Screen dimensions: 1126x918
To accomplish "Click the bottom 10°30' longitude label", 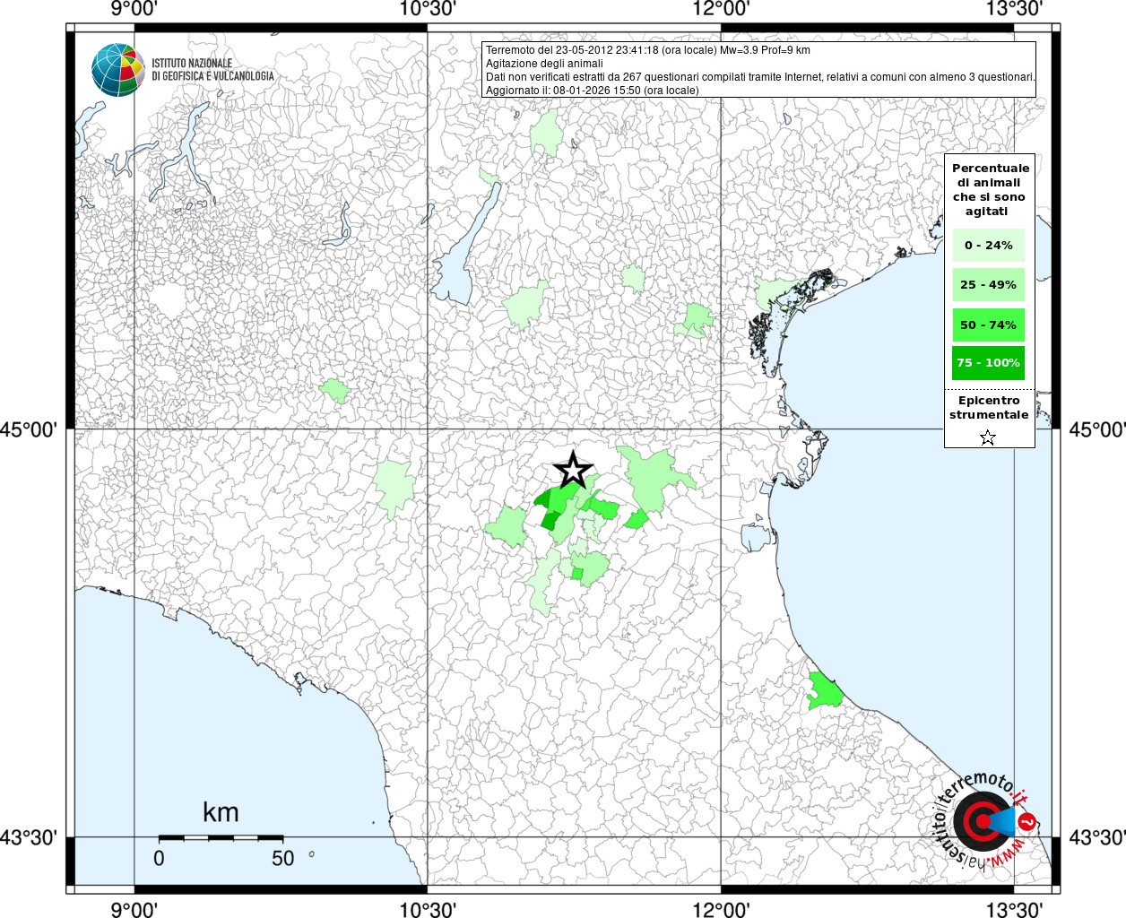I will click(428, 909).
